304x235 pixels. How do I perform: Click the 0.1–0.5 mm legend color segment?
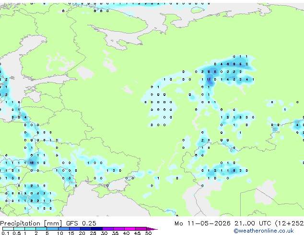coord(8,229)
